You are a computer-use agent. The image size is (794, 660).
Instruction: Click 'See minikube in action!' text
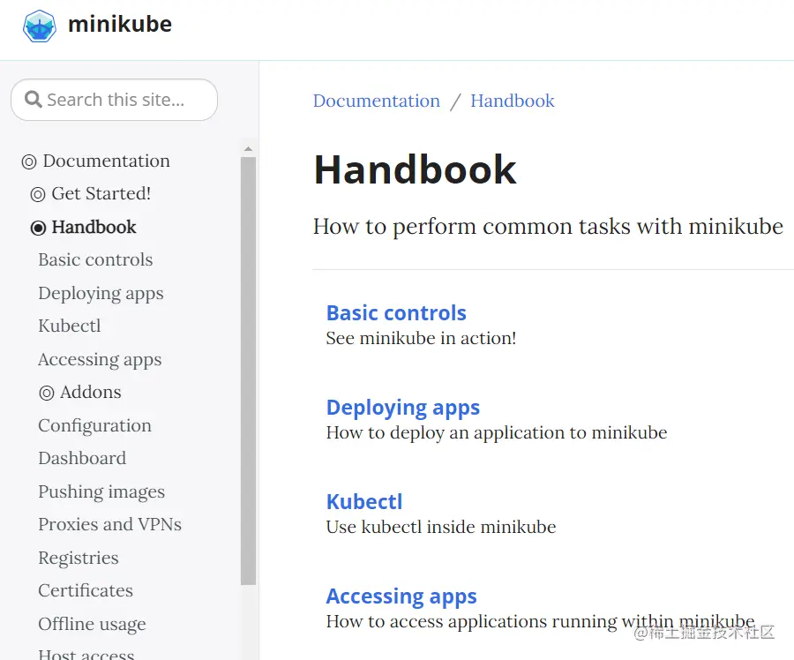421,338
